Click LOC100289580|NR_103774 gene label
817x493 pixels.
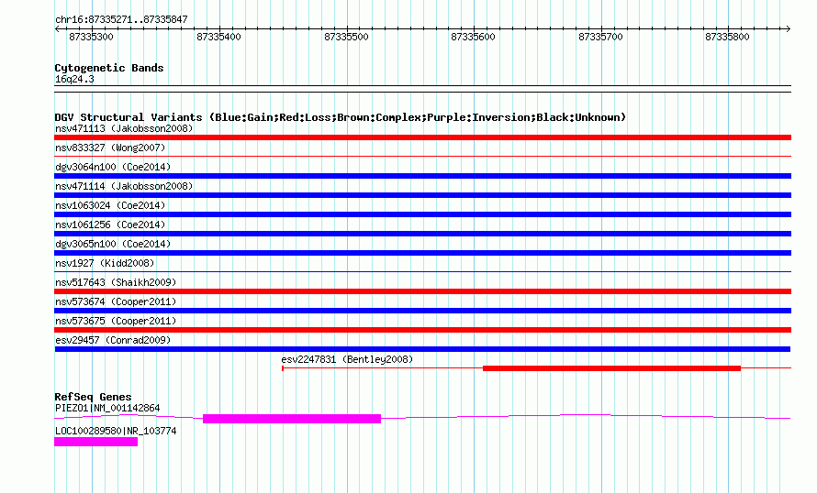click(116, 431)
